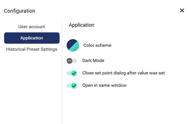
Task: Open the Color scheme swatch circle
Action: 73,45
